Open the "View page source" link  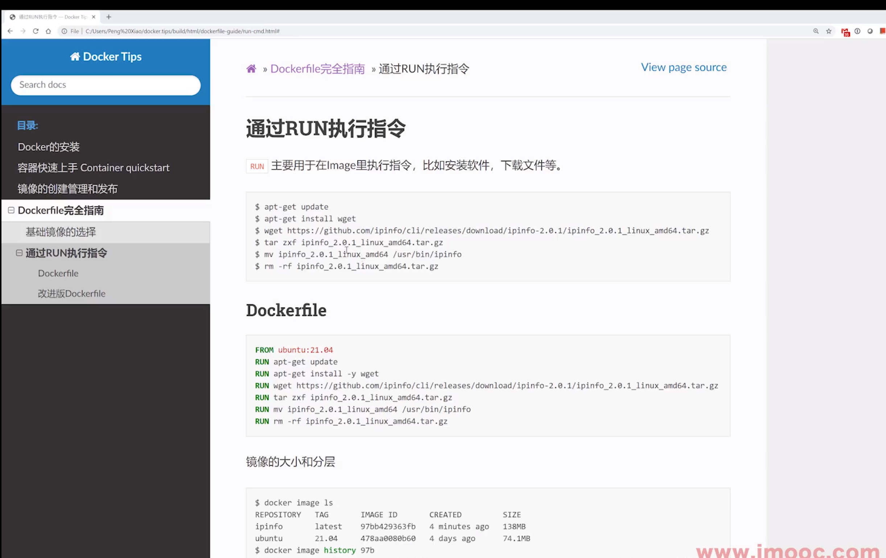[684, 67]
